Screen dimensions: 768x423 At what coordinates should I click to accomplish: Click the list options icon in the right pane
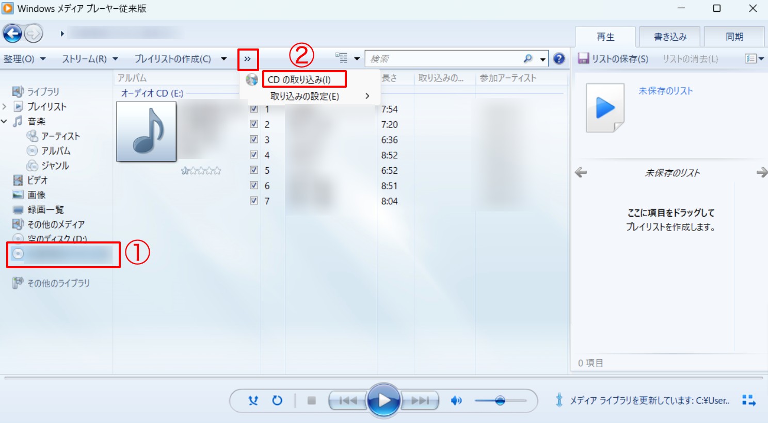click(751, 59)
